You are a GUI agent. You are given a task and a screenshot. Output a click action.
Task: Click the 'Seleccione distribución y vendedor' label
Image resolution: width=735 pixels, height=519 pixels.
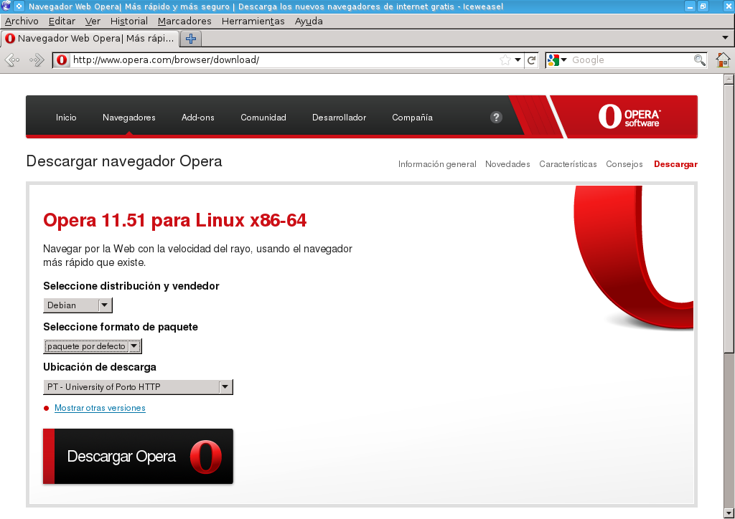[131, 286]
